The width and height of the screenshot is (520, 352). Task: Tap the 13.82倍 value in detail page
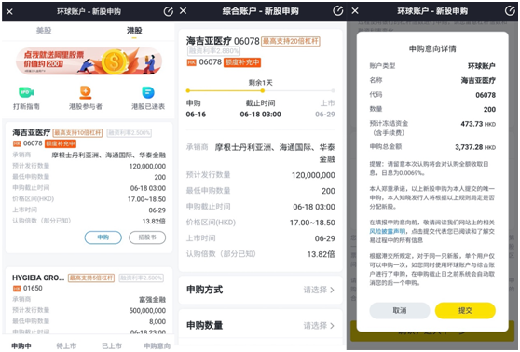321,254
